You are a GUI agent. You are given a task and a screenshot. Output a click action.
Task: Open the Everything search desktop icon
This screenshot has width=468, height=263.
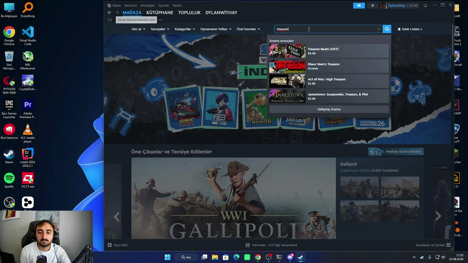point(28,10)
